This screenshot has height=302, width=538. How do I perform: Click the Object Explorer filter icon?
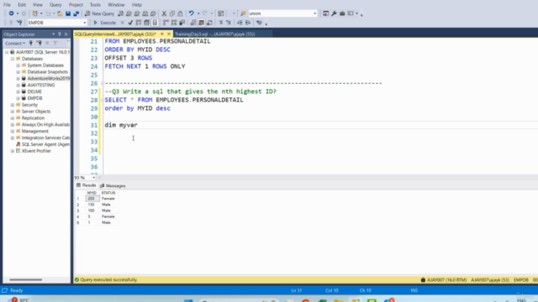pos(55,43)
